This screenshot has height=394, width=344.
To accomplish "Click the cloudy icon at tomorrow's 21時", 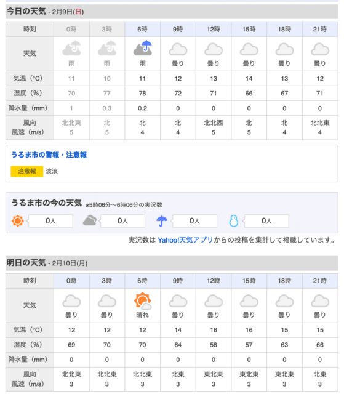I will [320, 301].
